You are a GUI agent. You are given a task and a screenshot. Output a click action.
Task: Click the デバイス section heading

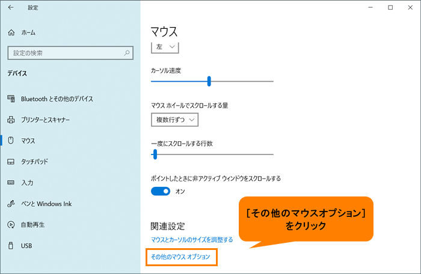coord(17,73)
